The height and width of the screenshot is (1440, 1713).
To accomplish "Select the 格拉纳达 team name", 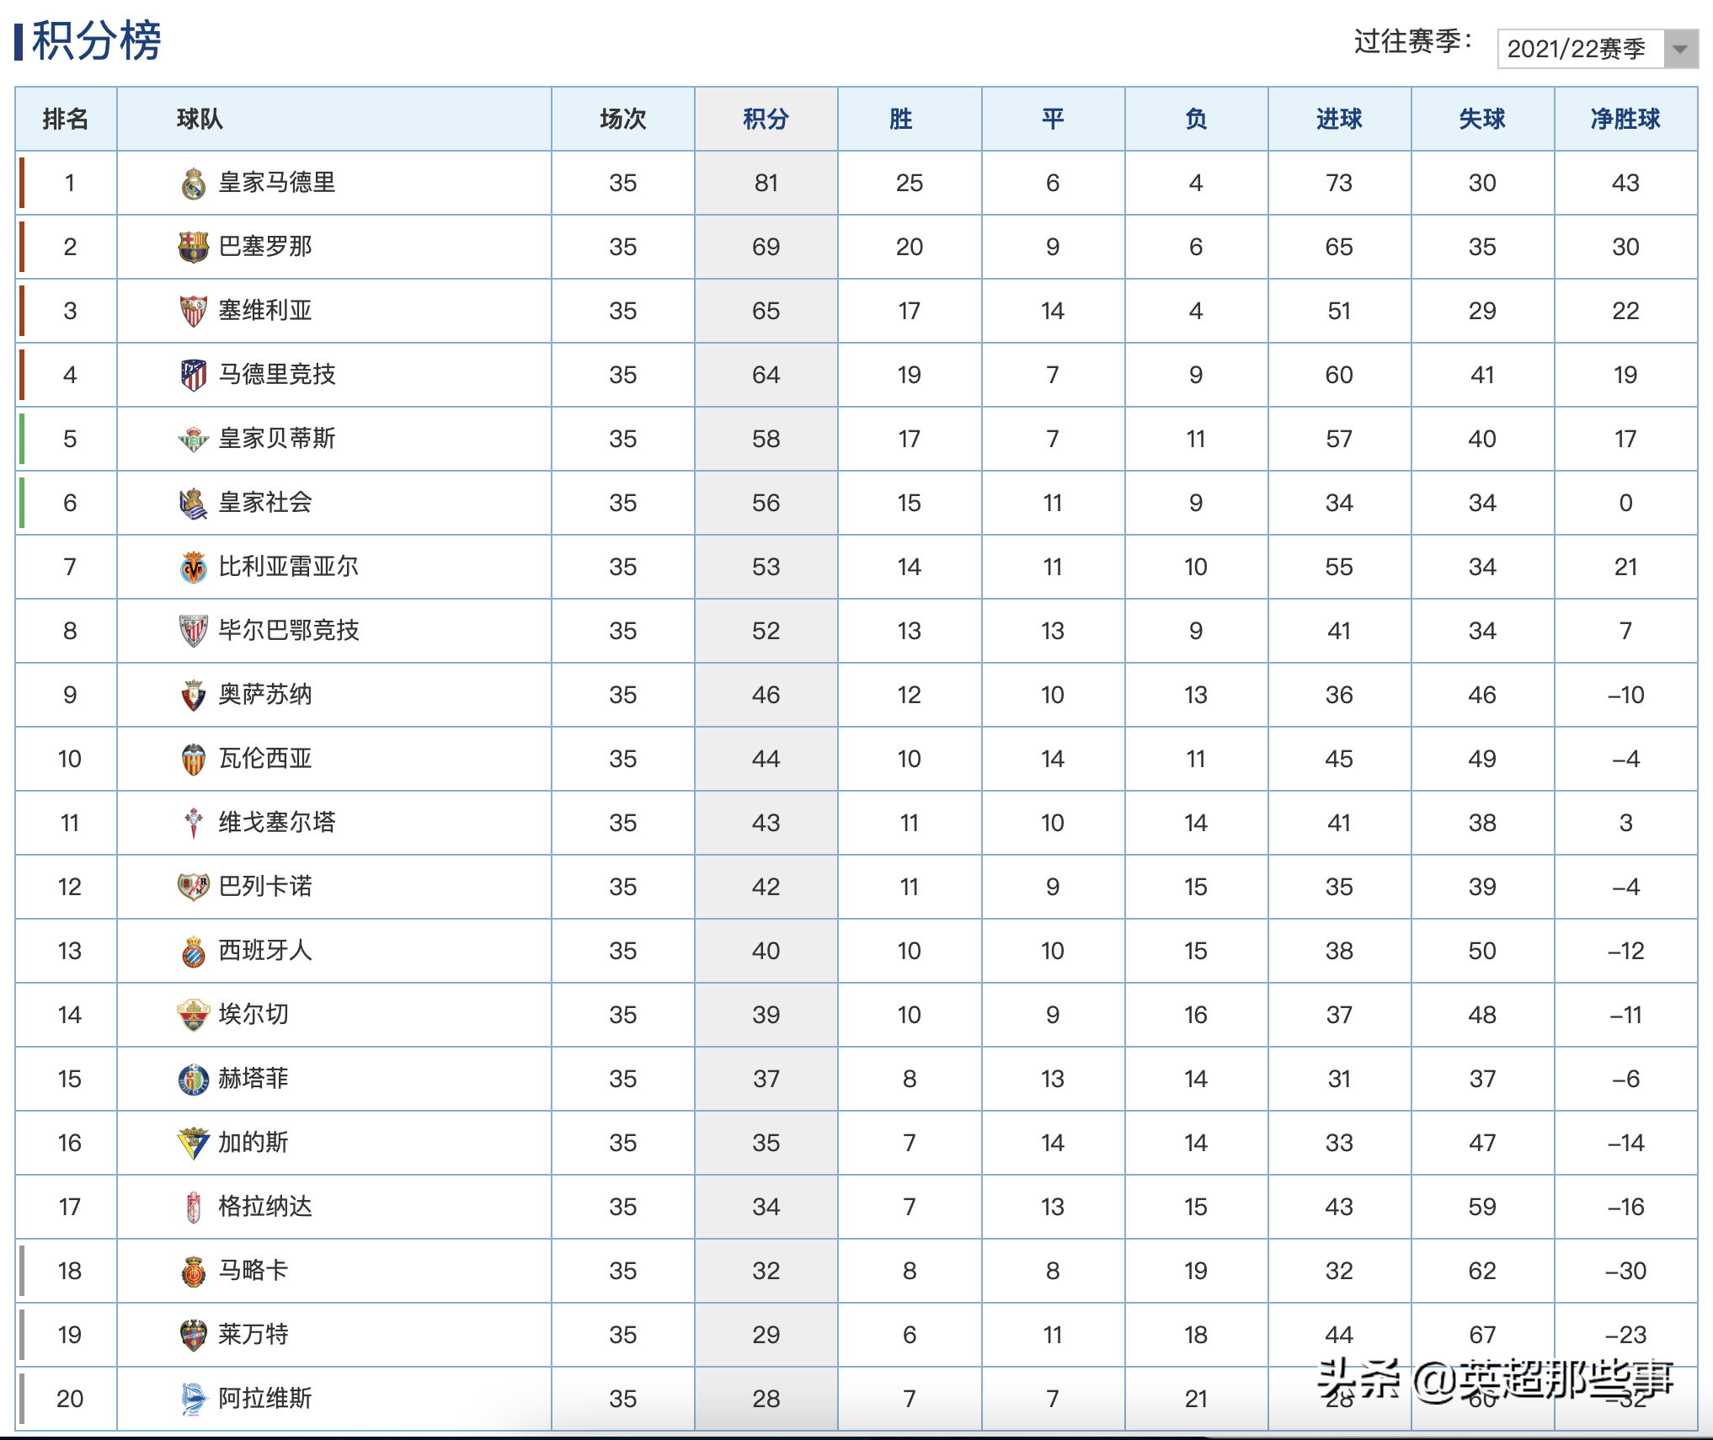I will coord(265,1207).
